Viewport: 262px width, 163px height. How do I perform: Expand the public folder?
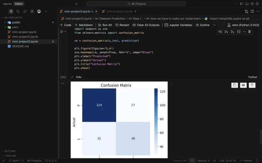[x=16, y=22]
